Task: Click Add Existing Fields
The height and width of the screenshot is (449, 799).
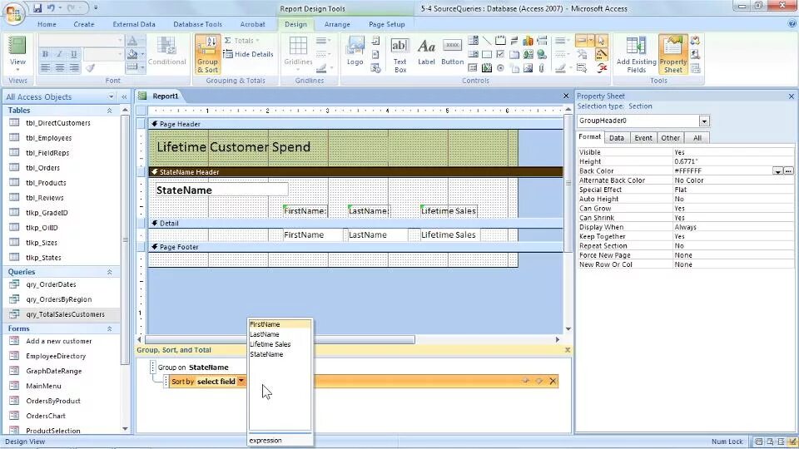Action: [636, 55]
